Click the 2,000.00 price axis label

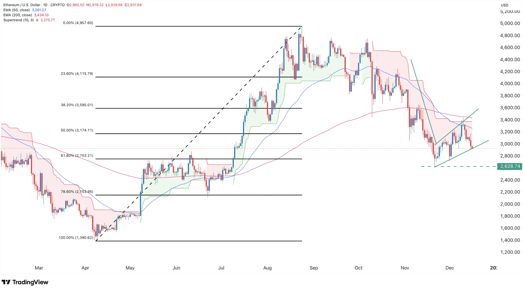(510, 204)
